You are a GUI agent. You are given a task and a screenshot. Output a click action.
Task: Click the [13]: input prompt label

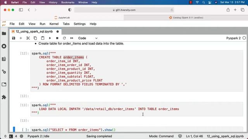coord(24,105)
